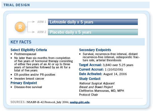Screen dimensions: 153x111
Task: Open the nsabp.pitt.edu link
Action: 80,102
